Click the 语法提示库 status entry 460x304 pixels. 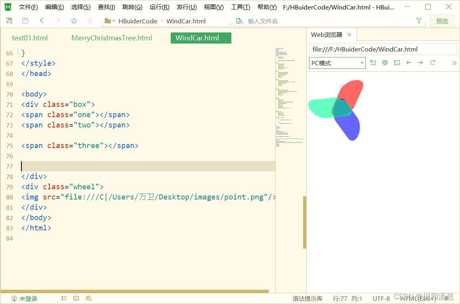click(307, 298)
